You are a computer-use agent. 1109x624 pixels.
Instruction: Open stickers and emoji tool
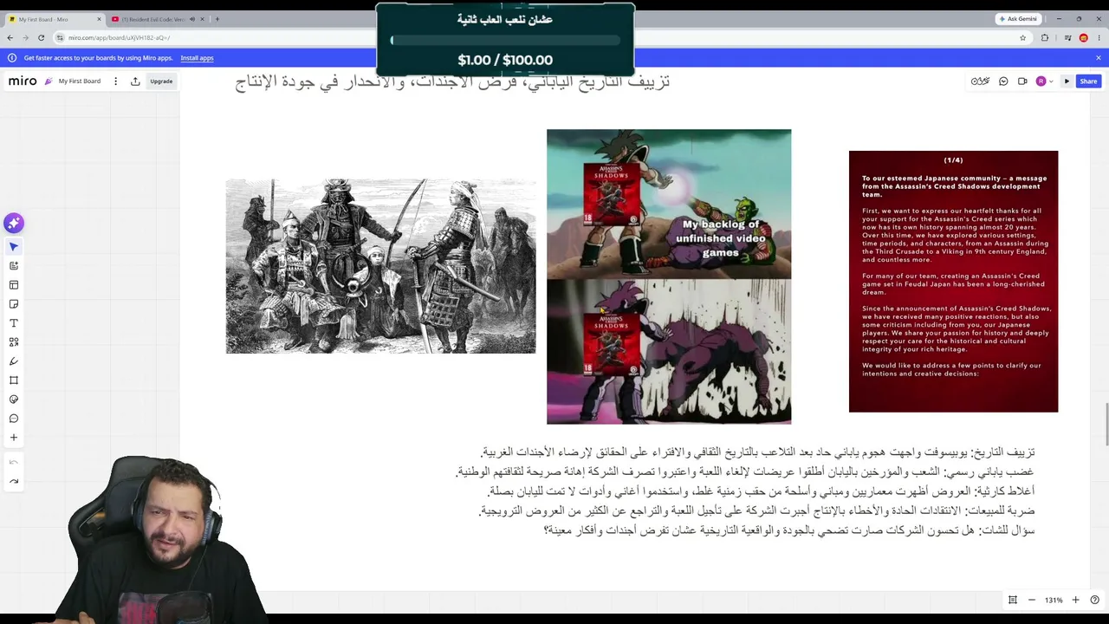tap(14, 400)
